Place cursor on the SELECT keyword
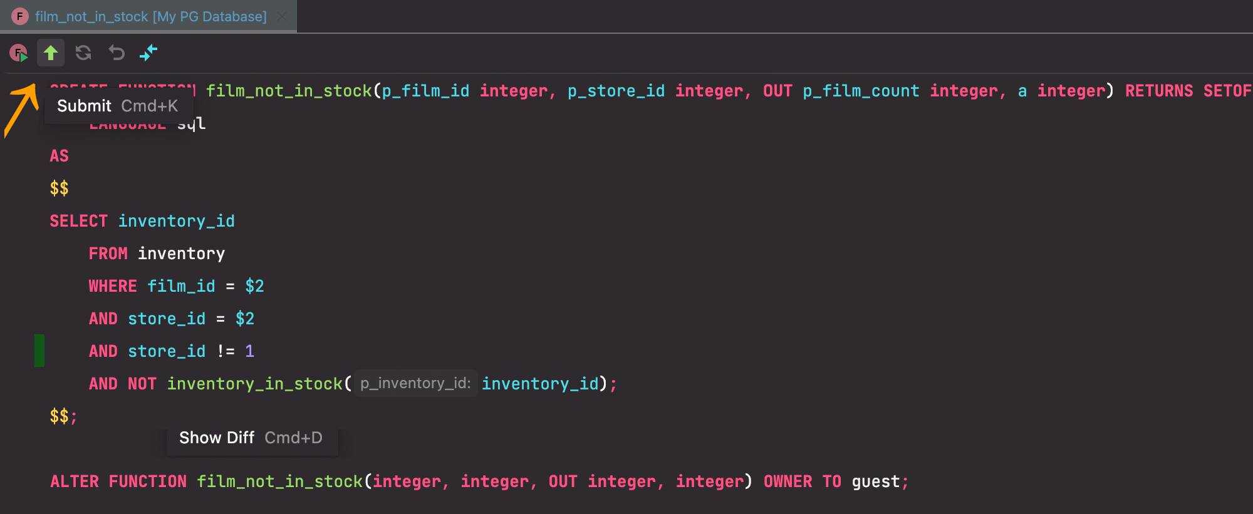The width and height of the screenshot is (1253, 514). (x=78, y=221)
